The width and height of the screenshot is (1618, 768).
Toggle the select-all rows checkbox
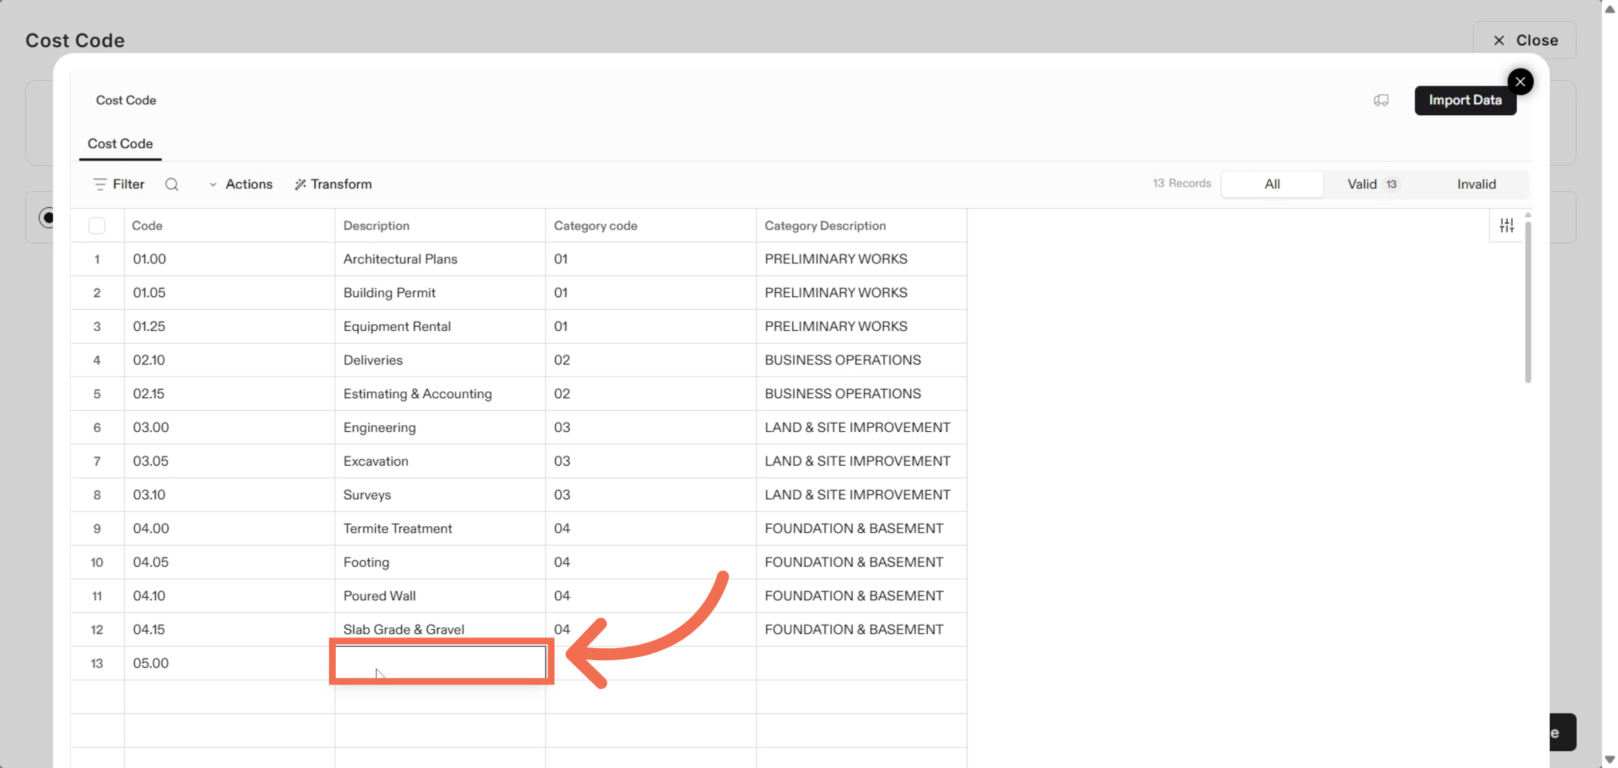tap(97, 226)
